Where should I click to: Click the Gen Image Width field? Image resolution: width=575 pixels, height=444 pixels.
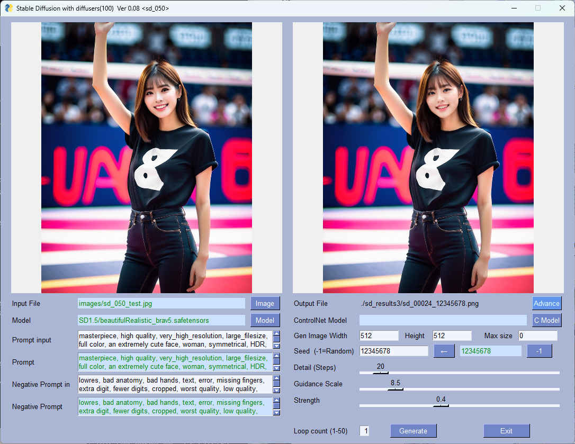coord(379,336)
